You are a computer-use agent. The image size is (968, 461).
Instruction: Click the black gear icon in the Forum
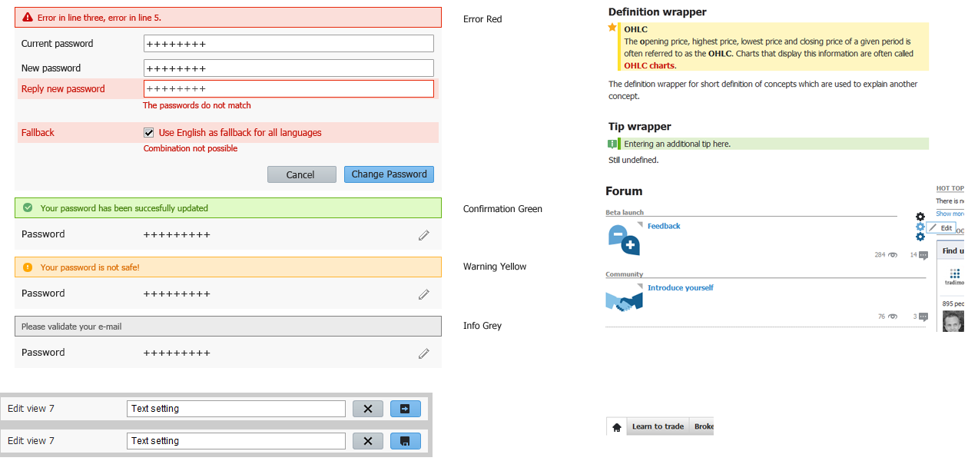point(920,217)
